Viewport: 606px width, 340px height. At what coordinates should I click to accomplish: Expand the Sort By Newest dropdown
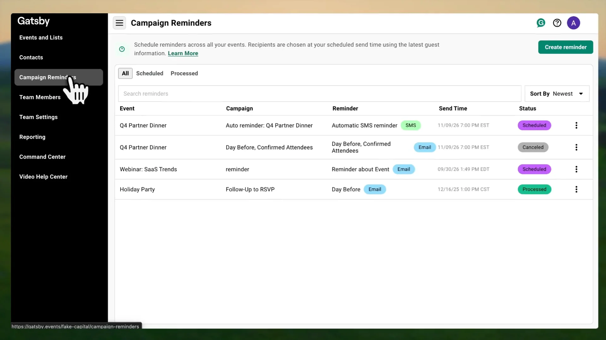[557, 94]
